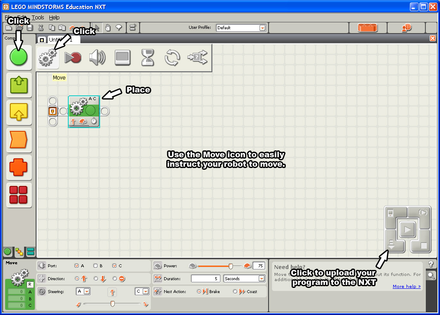This screenshot has width=440, height=315.
Task: Click the program start point icon
Action: tap(52, 111)
